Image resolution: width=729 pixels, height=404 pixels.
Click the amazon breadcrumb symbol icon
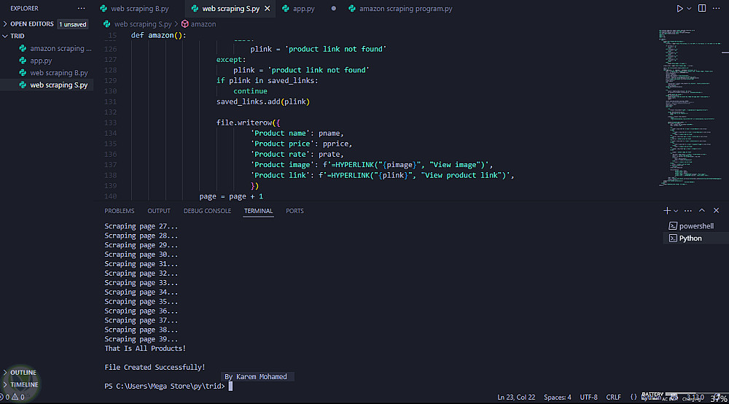coord(184,24)
